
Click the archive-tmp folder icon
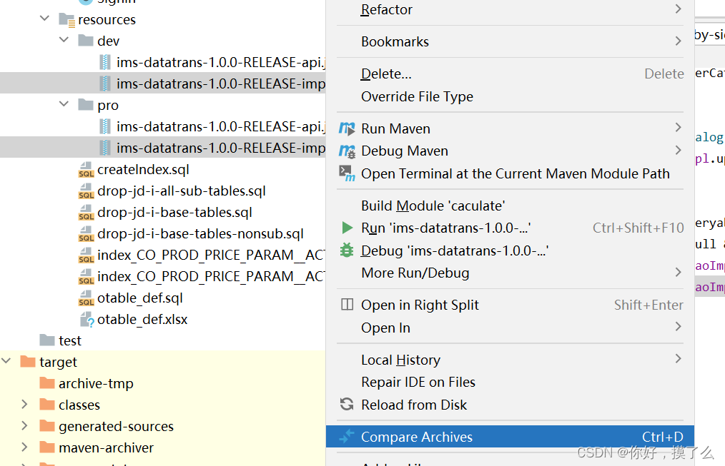pos(47,383)
